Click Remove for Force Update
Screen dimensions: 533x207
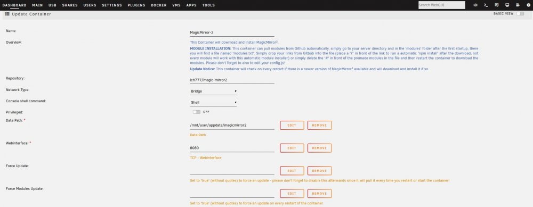319,171
